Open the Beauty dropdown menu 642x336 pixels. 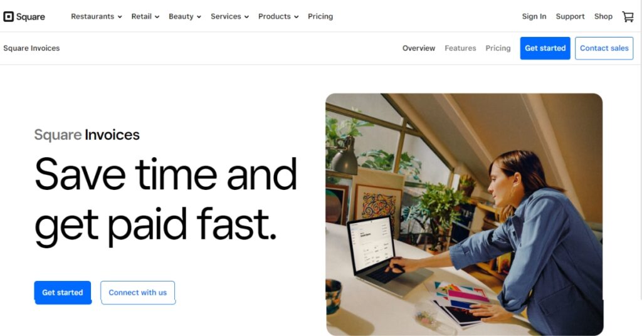pos(185,16)
